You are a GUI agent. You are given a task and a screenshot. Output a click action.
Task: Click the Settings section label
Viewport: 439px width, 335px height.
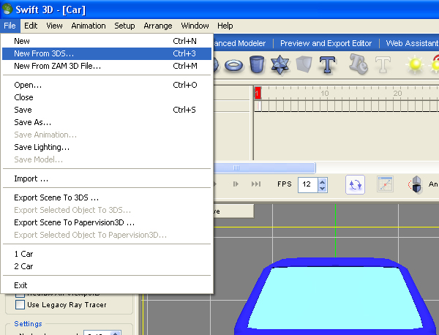28,324
